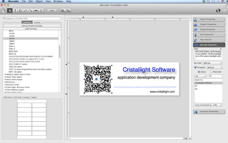Expand the Business Cards category
Viewport: 228px width, 143px height.
[5, 85]
